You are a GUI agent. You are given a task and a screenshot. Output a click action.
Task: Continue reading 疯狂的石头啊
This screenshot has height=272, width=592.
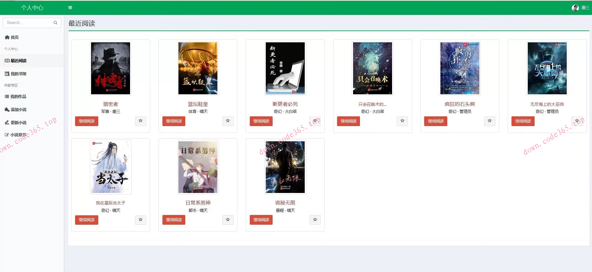(x=436, y=121)
